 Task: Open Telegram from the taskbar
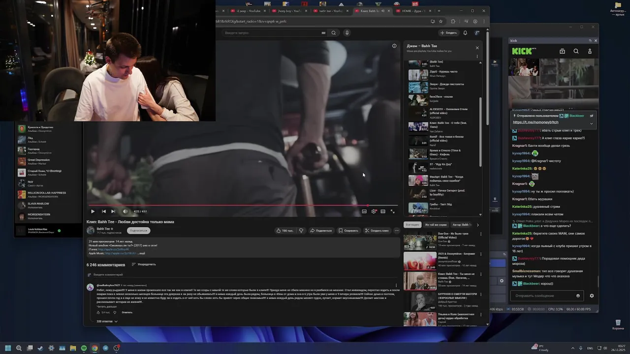[105, 348]
